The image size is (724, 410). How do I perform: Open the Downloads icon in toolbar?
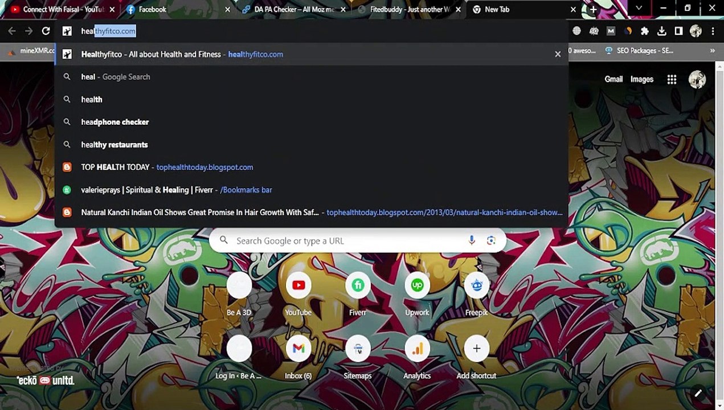(661, 31)
